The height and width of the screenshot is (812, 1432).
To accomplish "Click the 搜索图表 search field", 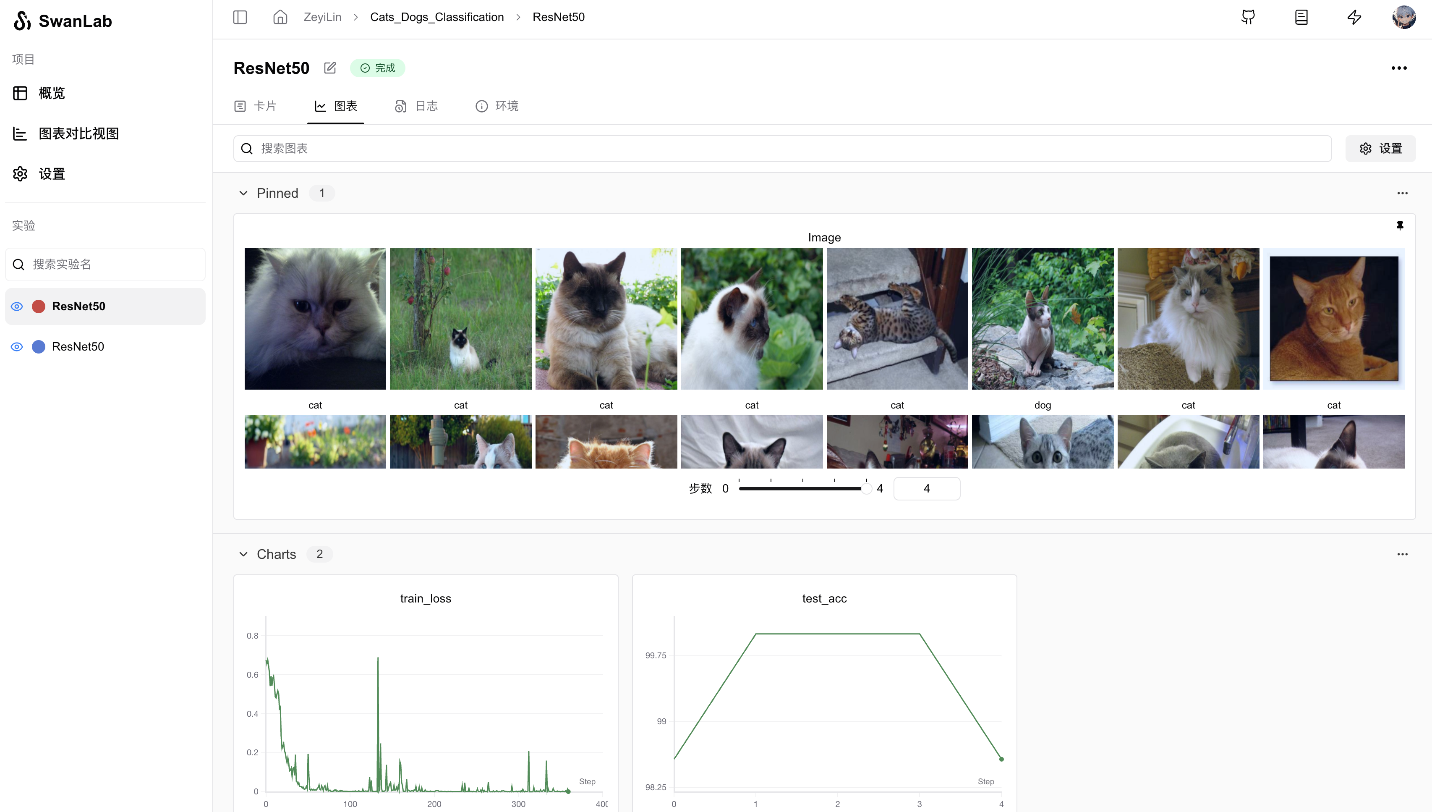I will coord(780,148).
